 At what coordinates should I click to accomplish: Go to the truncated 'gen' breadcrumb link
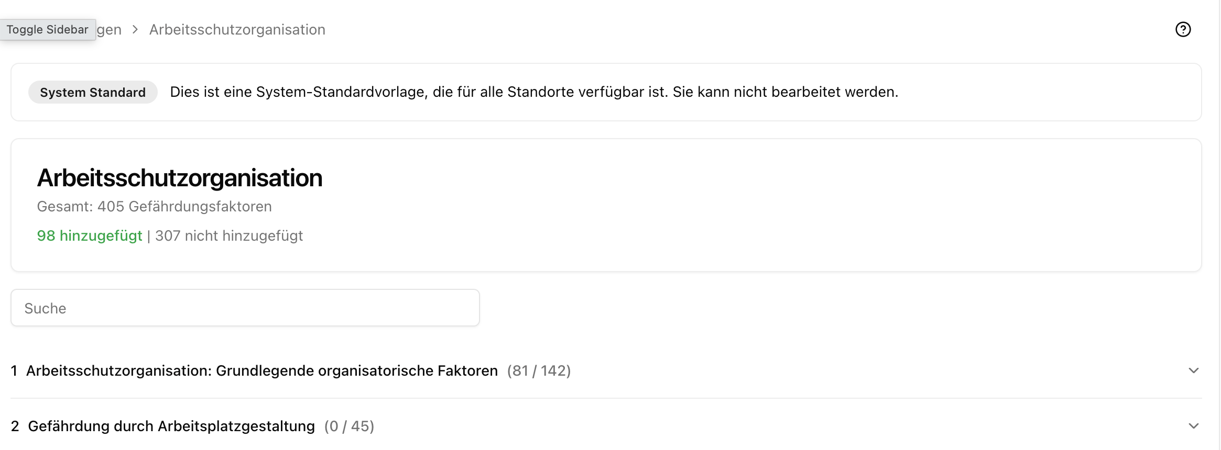coord(109,29)
